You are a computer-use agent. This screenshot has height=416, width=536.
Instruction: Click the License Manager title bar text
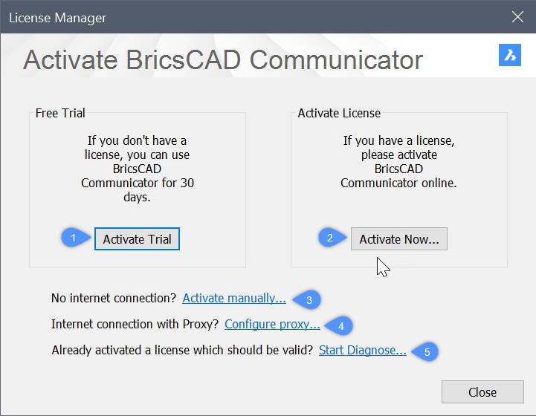57,16
